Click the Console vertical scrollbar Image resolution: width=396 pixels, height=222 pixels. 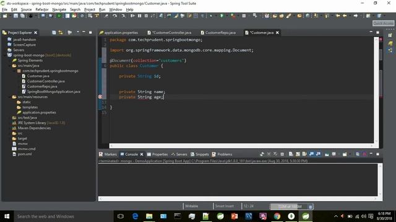(380, 179)
